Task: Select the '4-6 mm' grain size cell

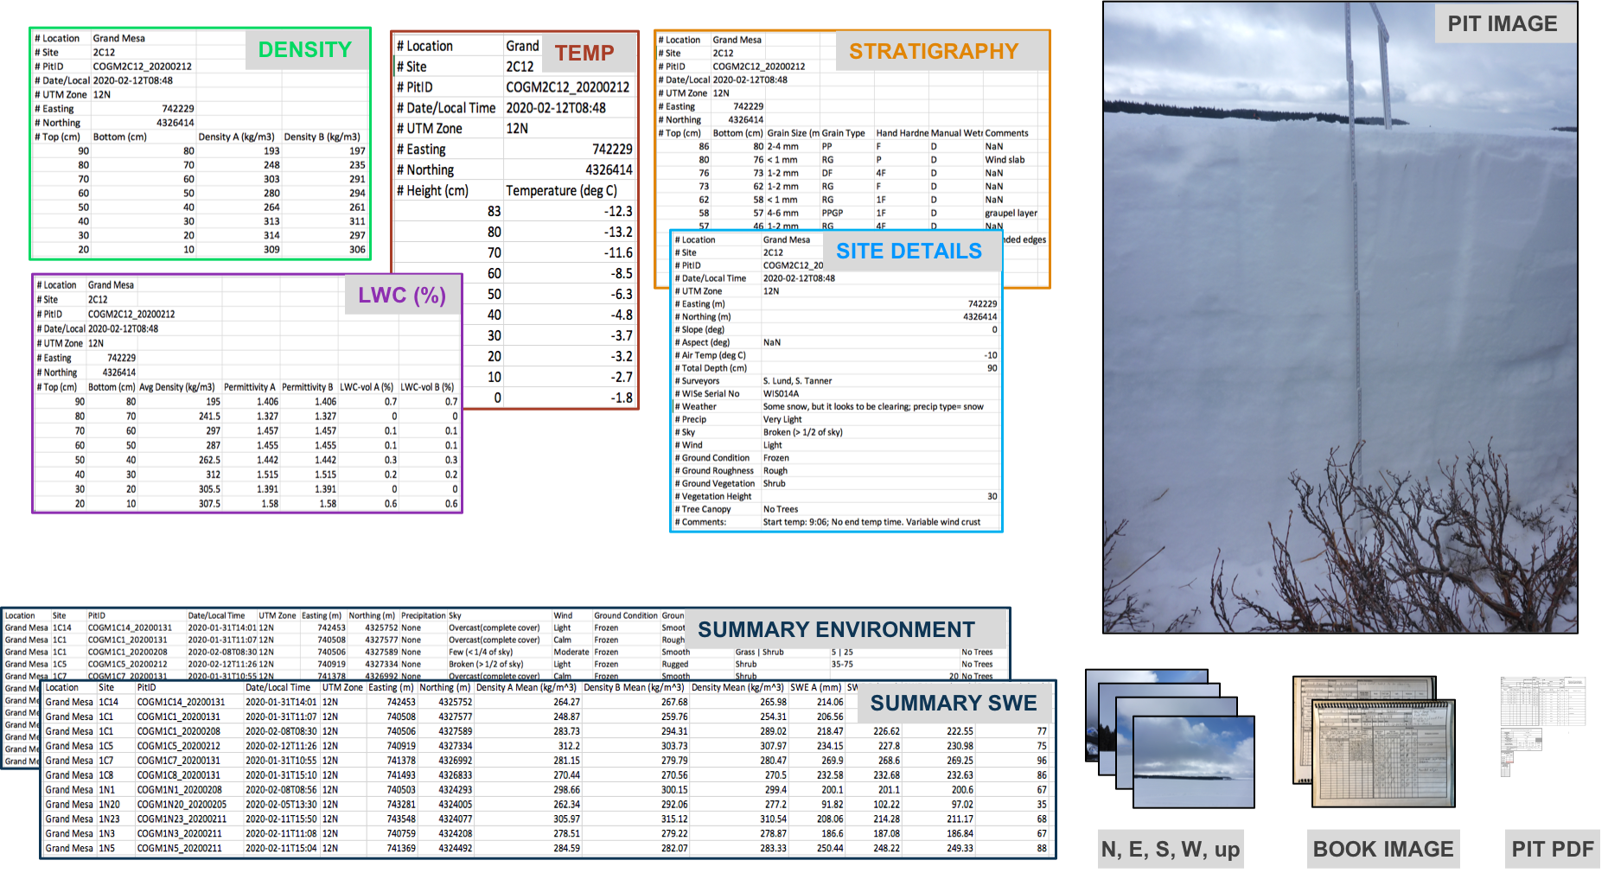Action: (782, 213)
